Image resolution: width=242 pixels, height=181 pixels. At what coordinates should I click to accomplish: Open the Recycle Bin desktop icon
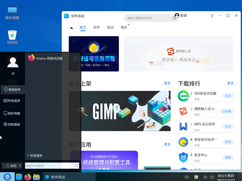click(12, 37)
